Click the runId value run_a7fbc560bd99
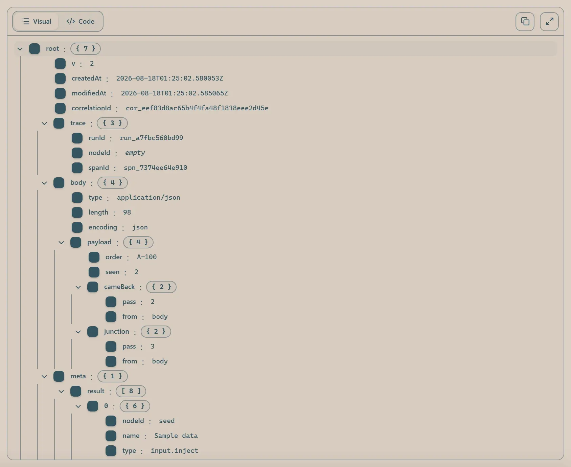This screenshot has height=467, width=571. [x=152, y=138]
